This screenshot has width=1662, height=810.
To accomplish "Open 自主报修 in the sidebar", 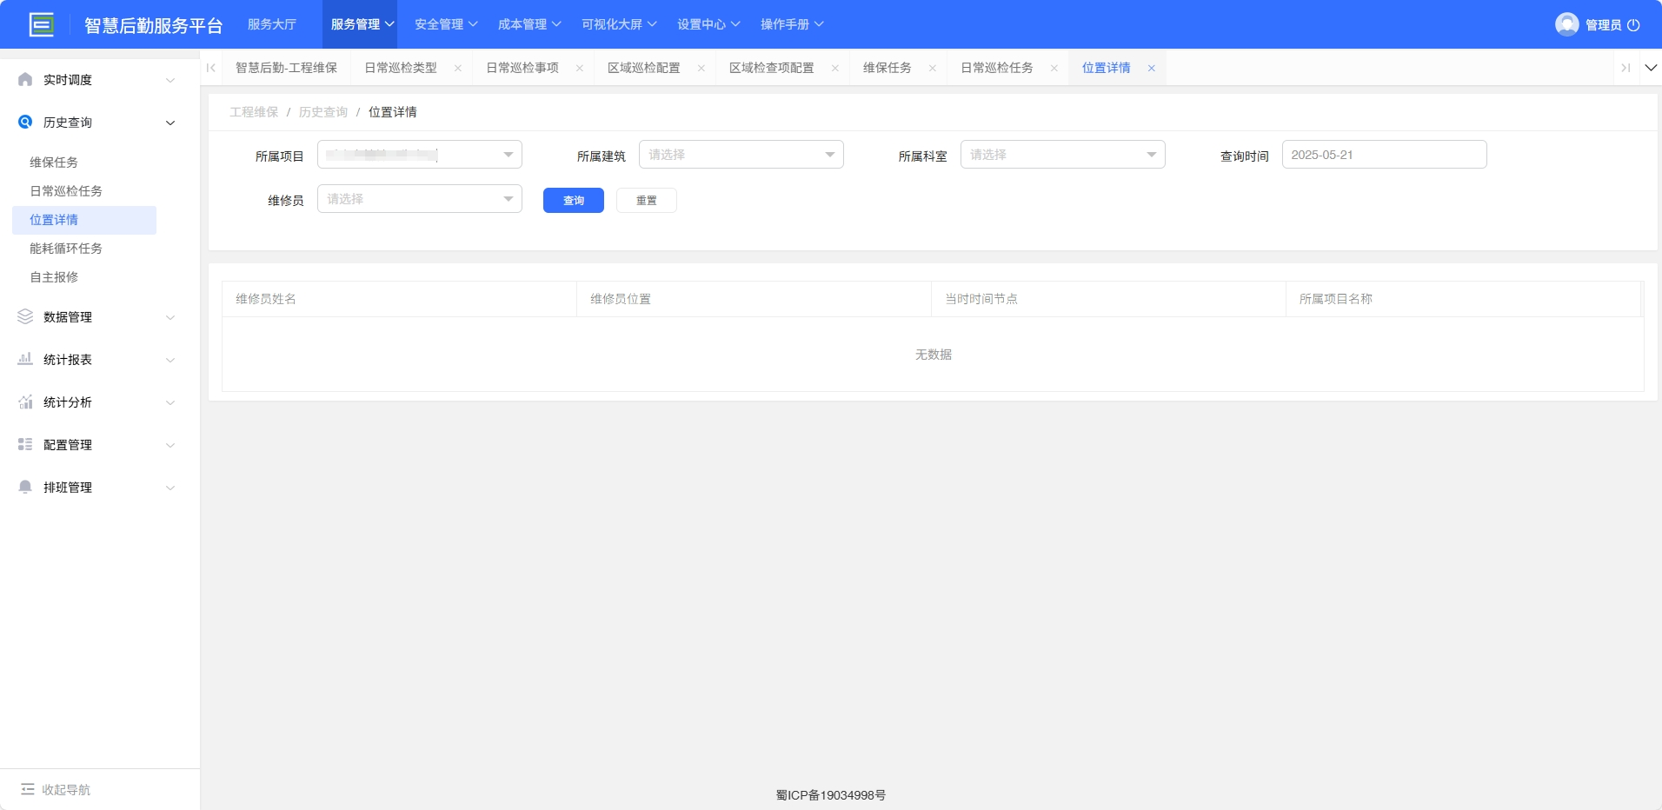I will pyautogui.click(x=54, y=277).
